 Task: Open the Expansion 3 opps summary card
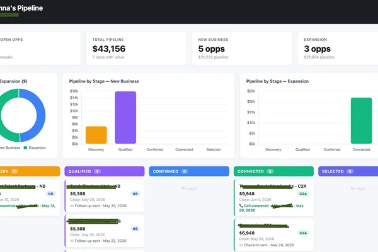(x=338, y=49)
